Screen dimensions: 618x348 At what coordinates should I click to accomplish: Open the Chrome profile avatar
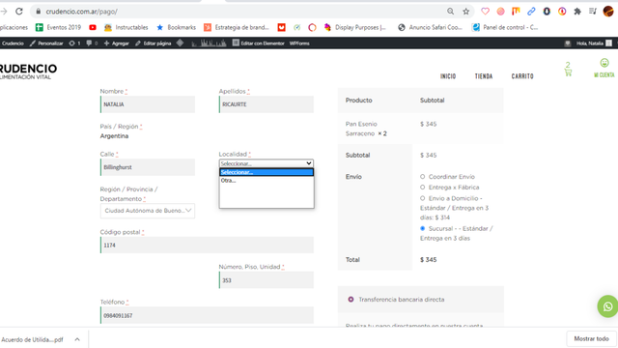coord(608,12)
